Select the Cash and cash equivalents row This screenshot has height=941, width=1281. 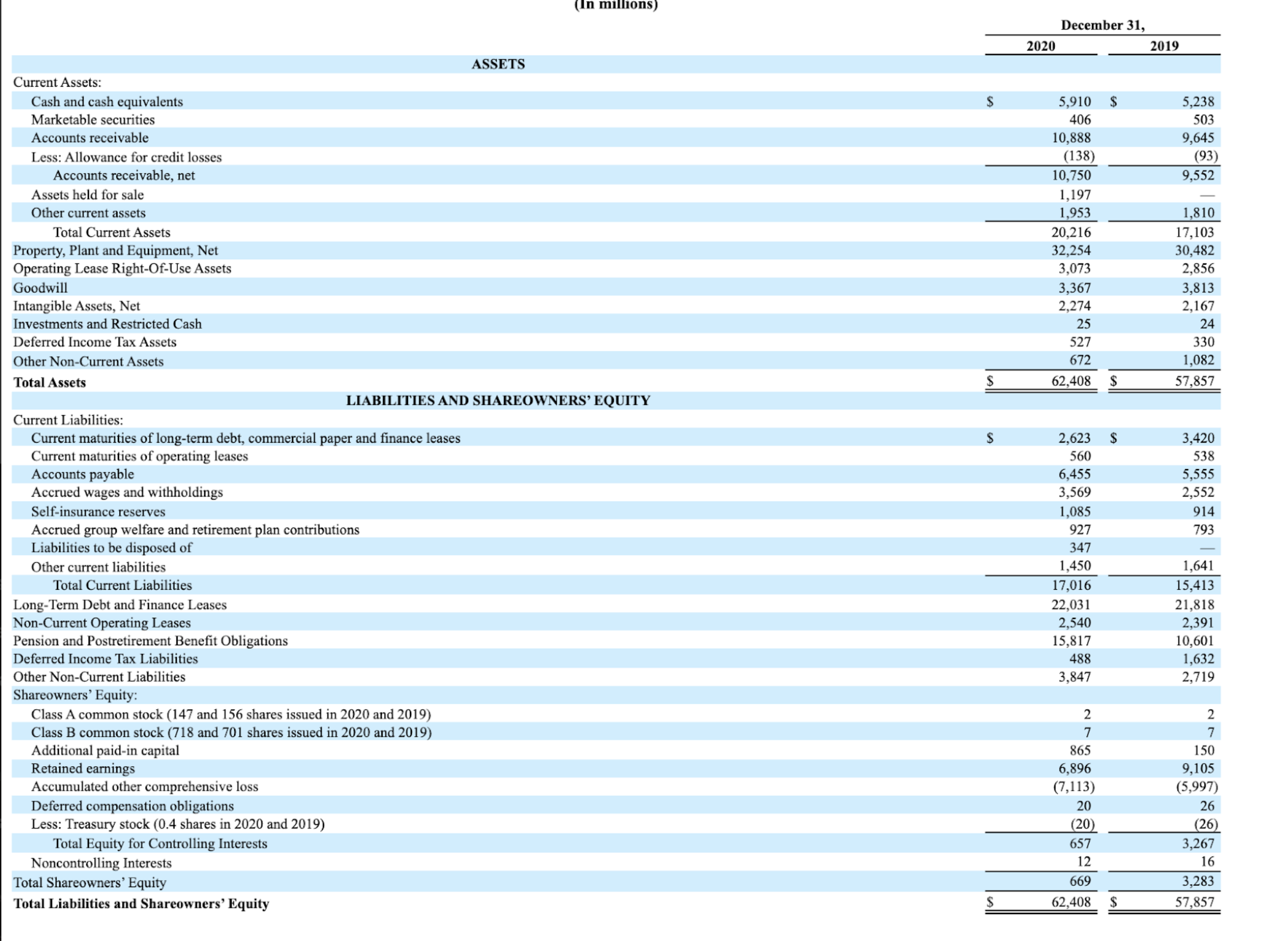tap(108, 101)
